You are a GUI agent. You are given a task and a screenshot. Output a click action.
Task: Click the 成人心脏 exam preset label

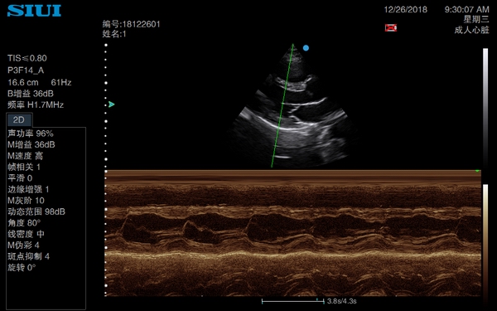tap(471, 30)
